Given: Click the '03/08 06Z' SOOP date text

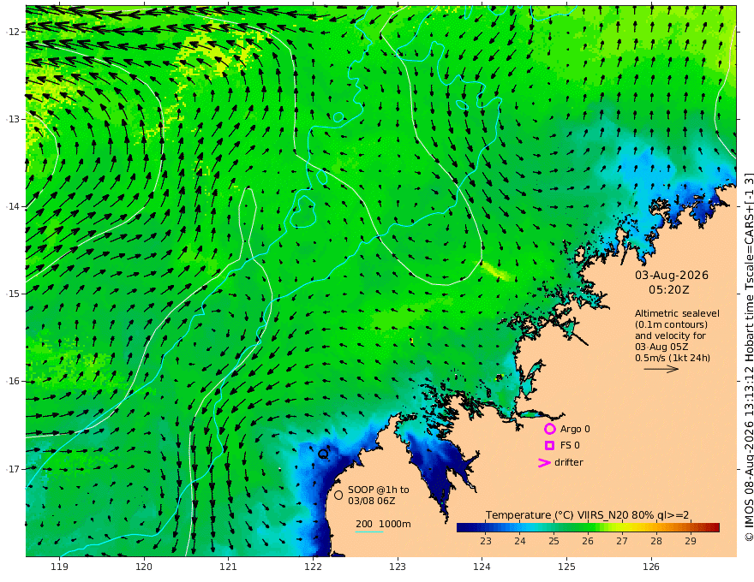Looking at the screenshot, I should coord(372,501).
